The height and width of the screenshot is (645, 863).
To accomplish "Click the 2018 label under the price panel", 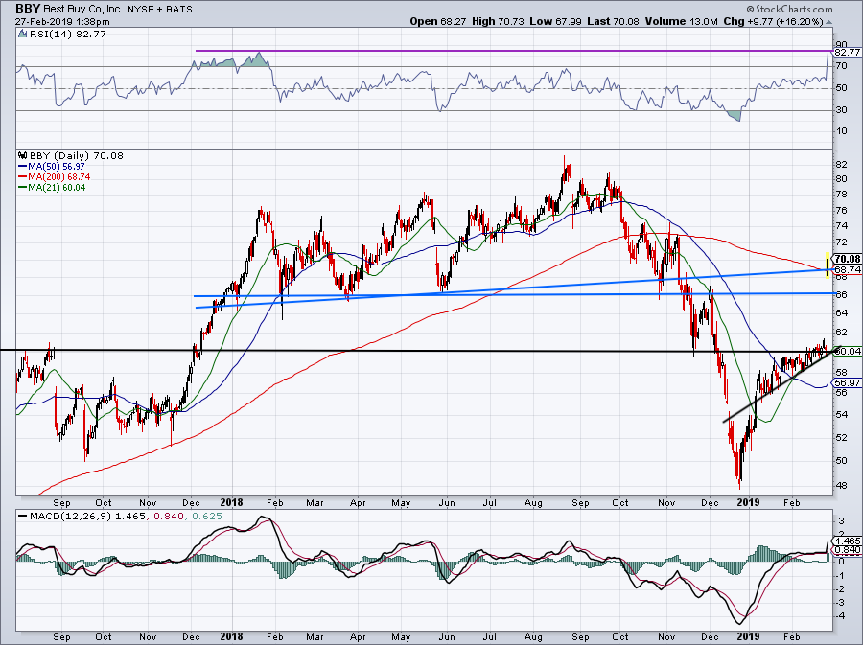I will [x=231, y=502].
